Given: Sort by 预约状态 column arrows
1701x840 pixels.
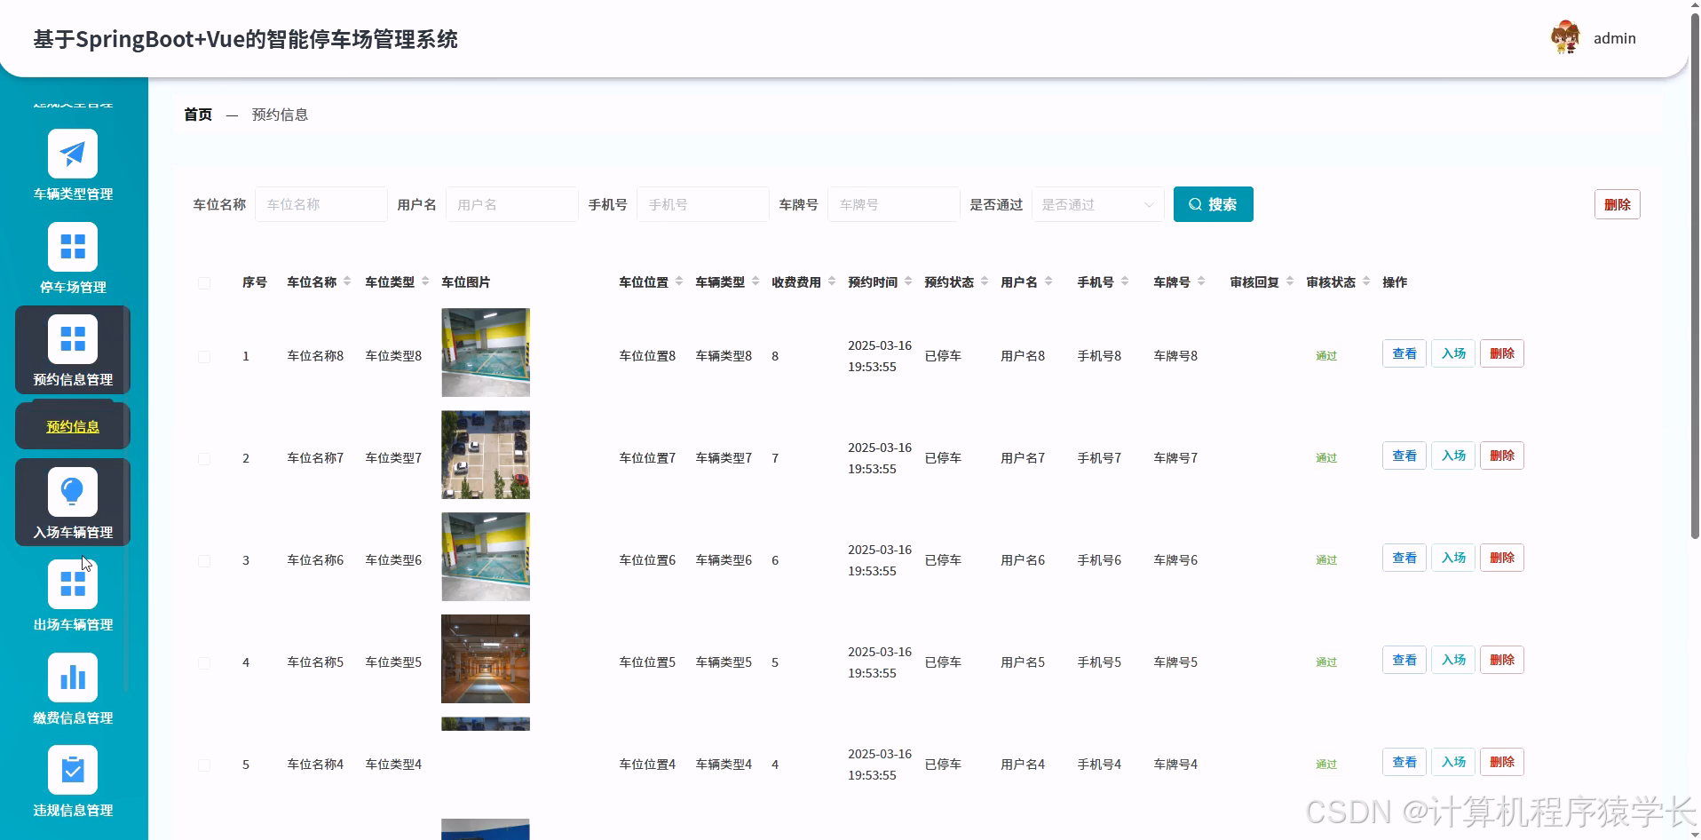Looking at the screenshot, I should click(985, 281).
